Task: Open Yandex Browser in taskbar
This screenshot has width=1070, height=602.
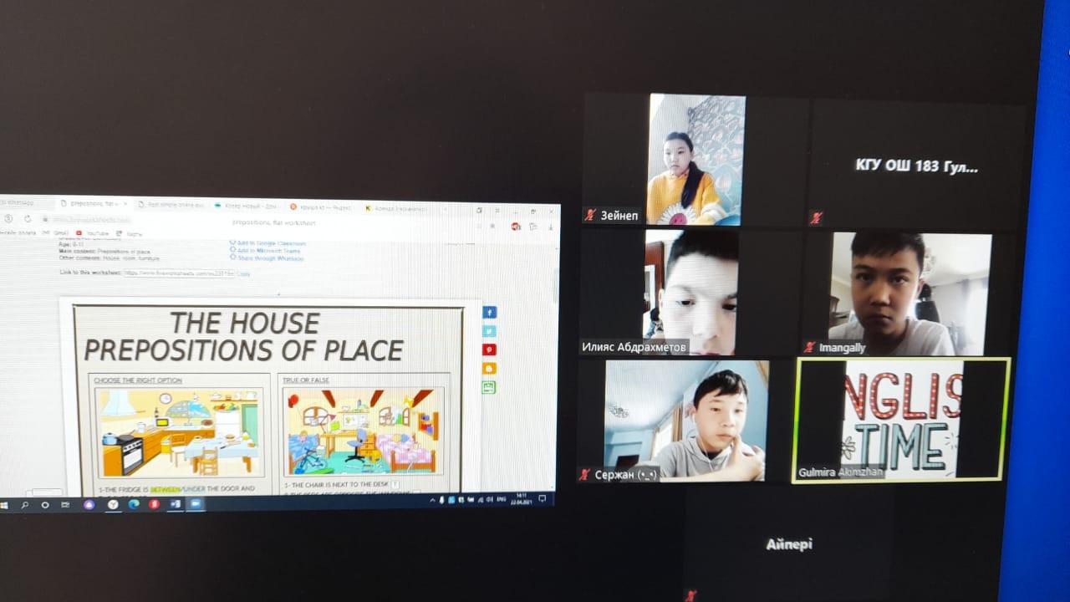Action: click(113, 505)
